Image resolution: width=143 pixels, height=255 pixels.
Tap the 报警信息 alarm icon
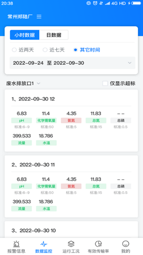pos(17,244)
